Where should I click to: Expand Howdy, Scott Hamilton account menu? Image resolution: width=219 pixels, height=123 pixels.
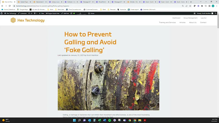[x=205, y=13]
